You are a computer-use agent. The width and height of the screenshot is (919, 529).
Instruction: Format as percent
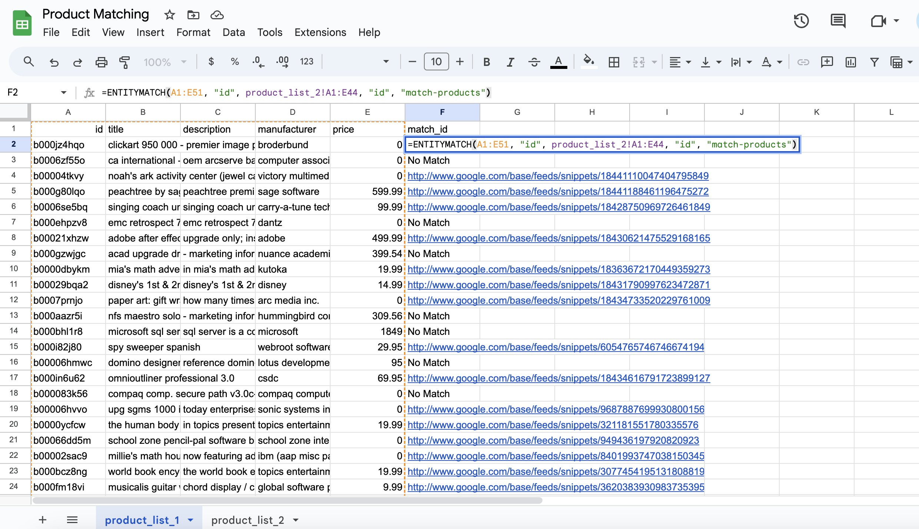point(235,61)
